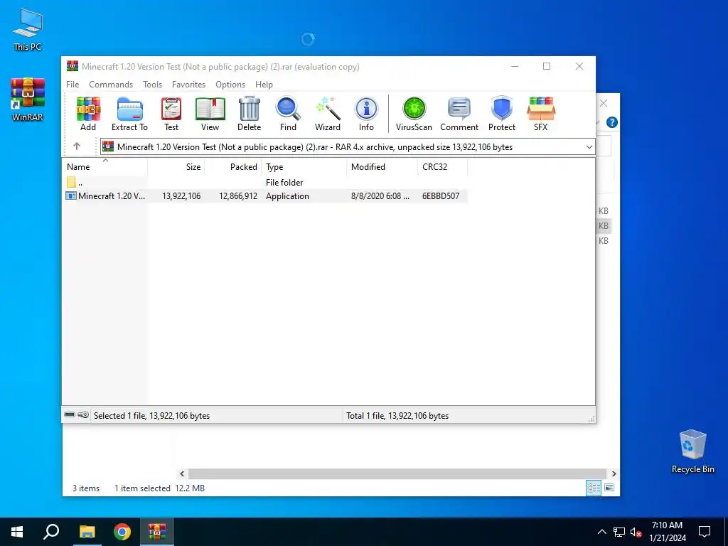The width and height of the screenshot is (728, 546).
Task: Open the Find magnifier tool
Action: point(288,114)
